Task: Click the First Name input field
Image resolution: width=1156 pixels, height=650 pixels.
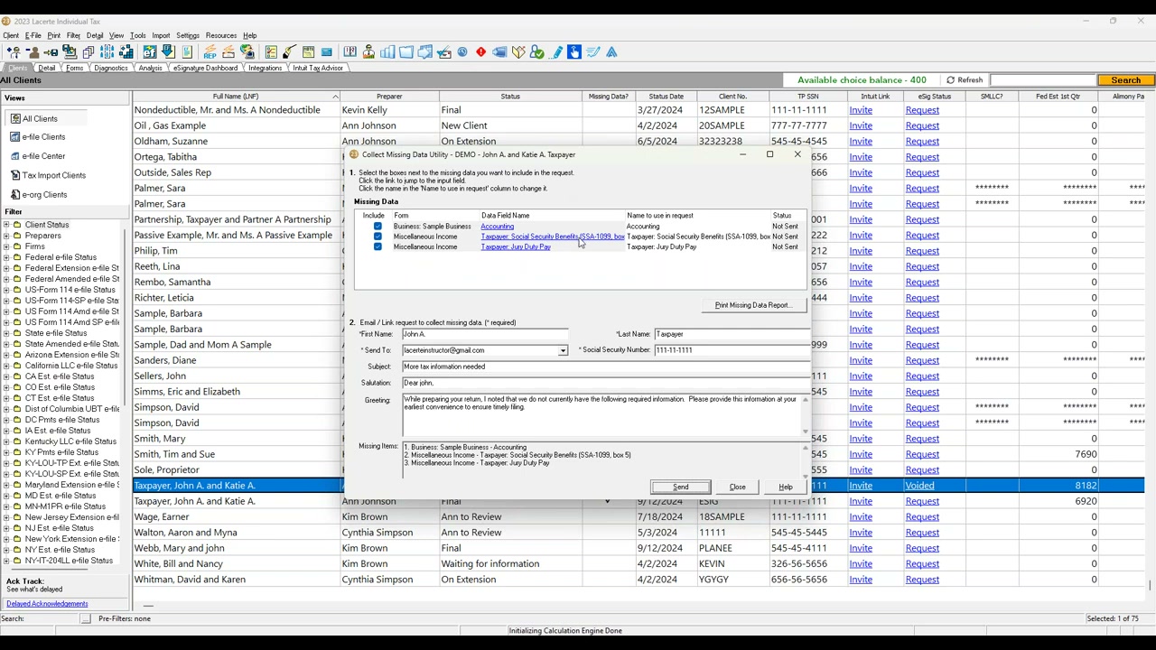Action: point(485,334)
